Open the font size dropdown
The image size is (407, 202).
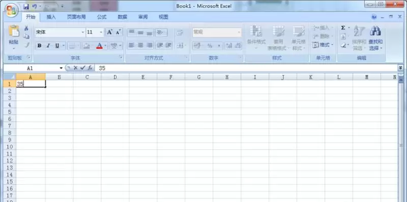click(x=101, y=32)
